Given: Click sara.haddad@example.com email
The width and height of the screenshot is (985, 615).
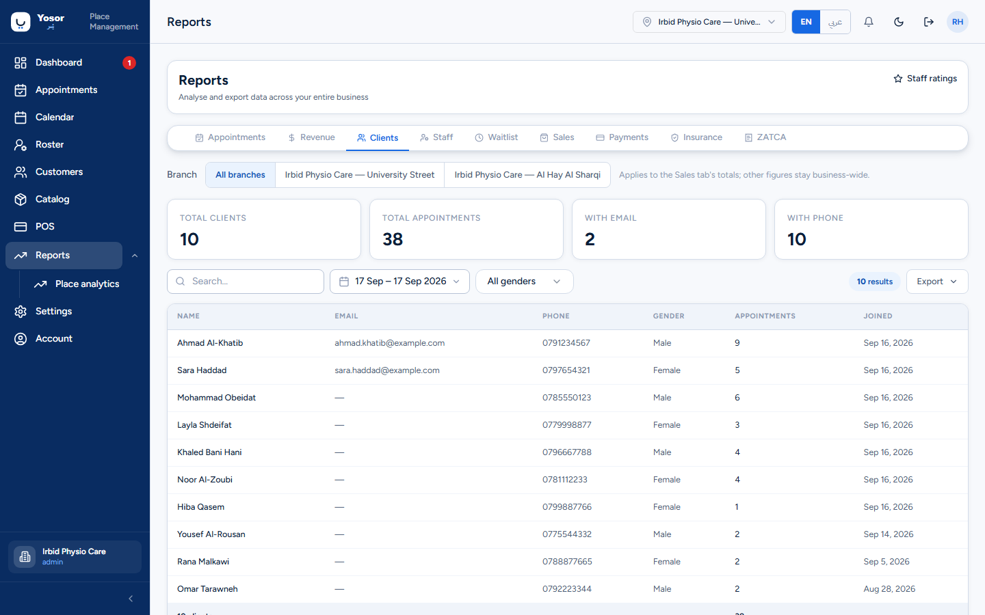Looking at the screenshot, I should [x=387, y=370].
